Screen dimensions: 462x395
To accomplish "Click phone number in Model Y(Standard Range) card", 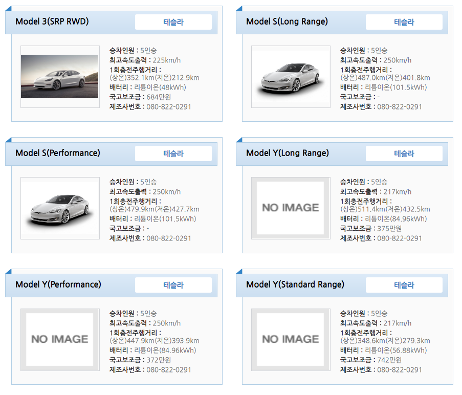I will tap(400, 369).
